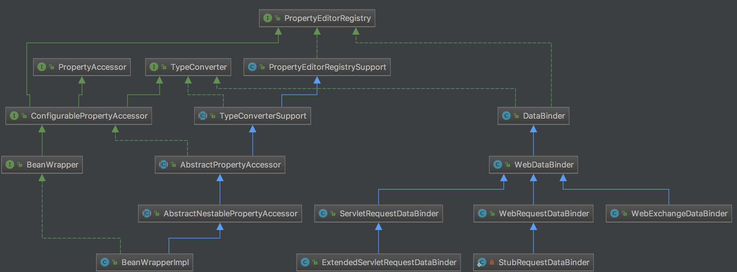This screenshot has width=737, height=272.
Task: Select the TypeConverterSupport node label
Action: click(263, 116)
